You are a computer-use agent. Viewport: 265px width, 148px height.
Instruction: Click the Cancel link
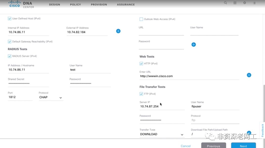point(186,146)
